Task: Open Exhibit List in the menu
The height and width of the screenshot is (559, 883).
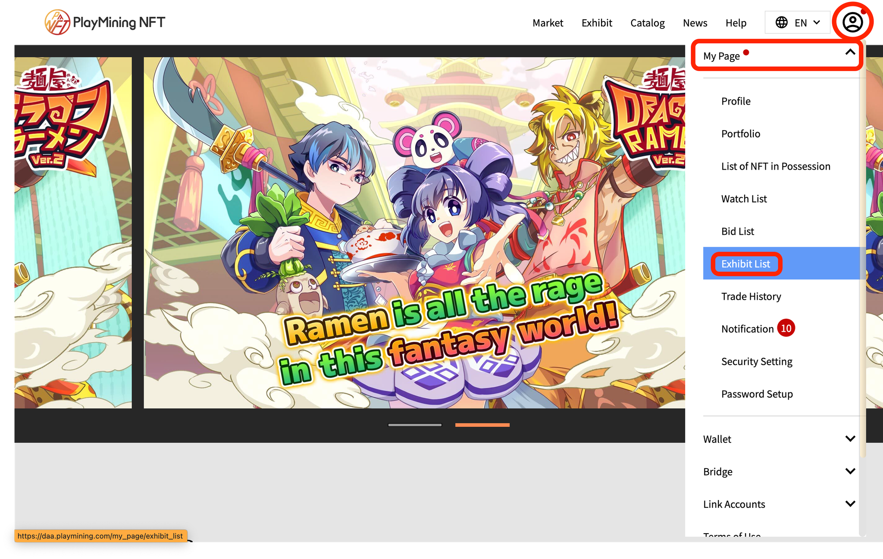Action: [745, 264]
